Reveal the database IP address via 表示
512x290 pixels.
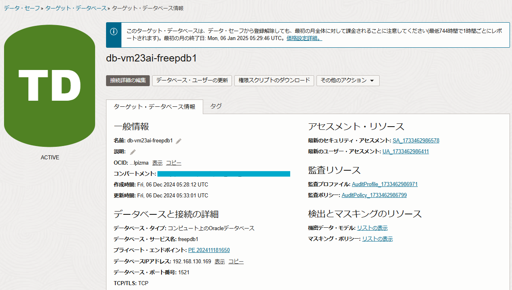[x=219, y=261]
